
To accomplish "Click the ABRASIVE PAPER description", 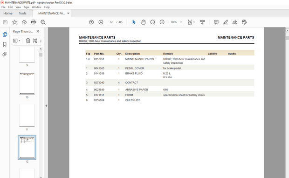I will click(x=137, y=89).
